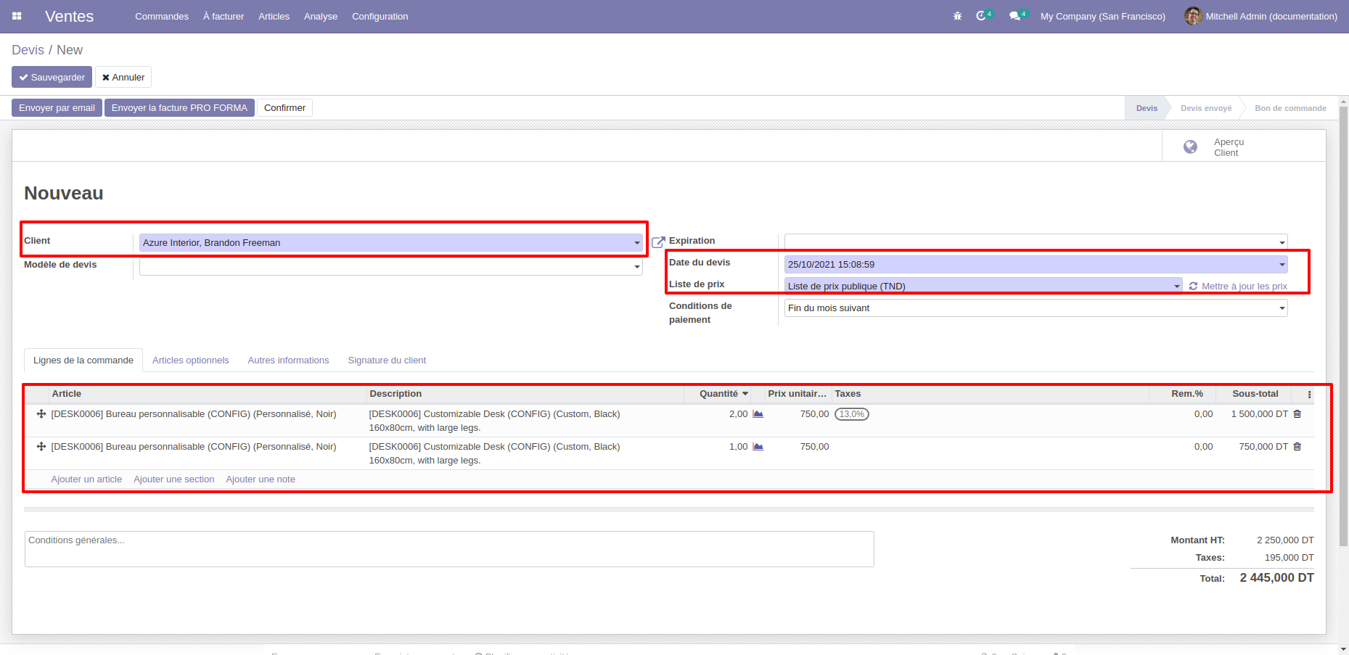Open the Analyse menu
The width and height of the screenshot is (1349, 655).
321,16
